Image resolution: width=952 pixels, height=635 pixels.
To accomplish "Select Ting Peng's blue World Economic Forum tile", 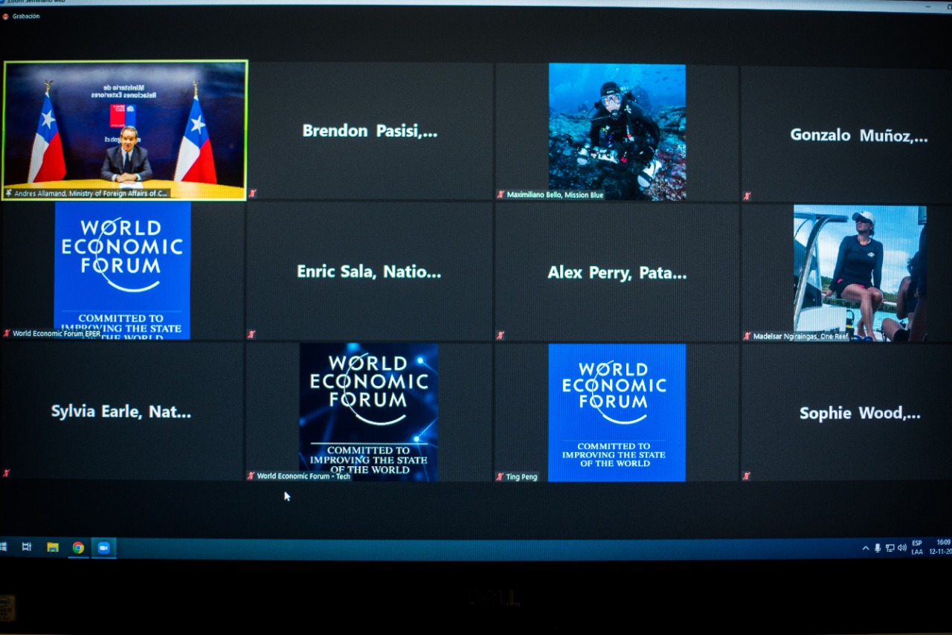I will click(617, 413).
